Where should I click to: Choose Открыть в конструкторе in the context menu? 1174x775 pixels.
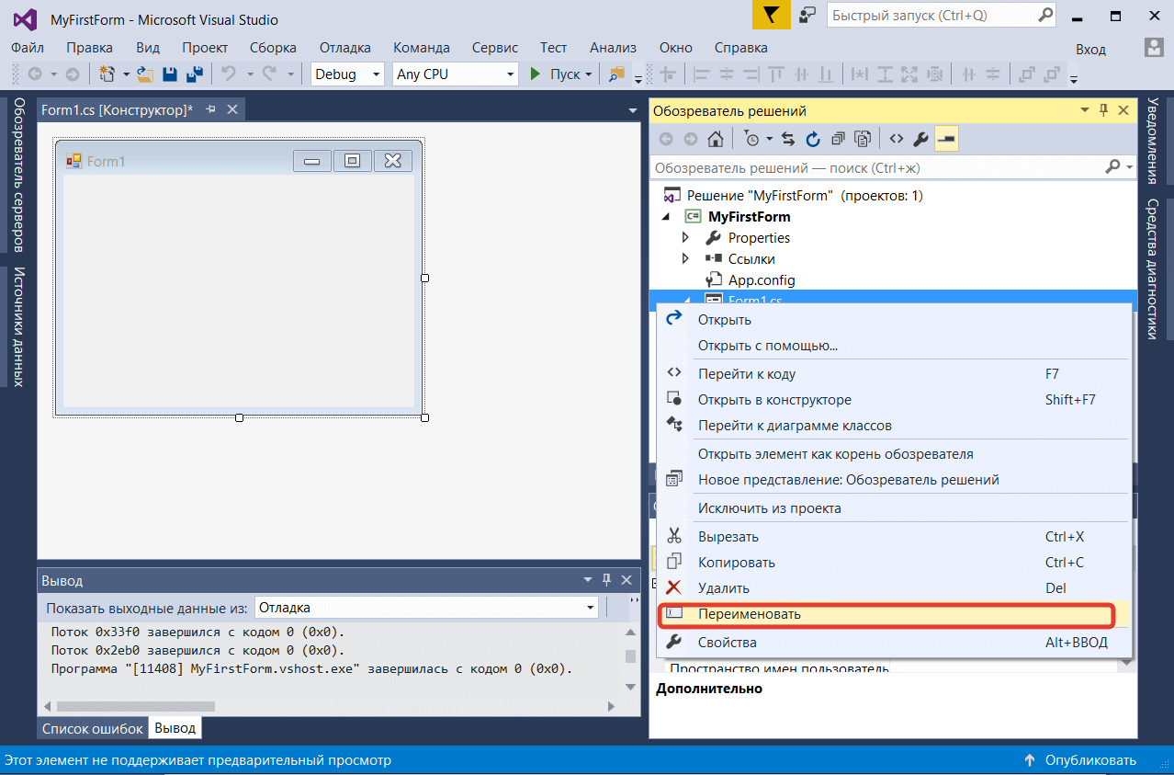[x=894, y=400]
